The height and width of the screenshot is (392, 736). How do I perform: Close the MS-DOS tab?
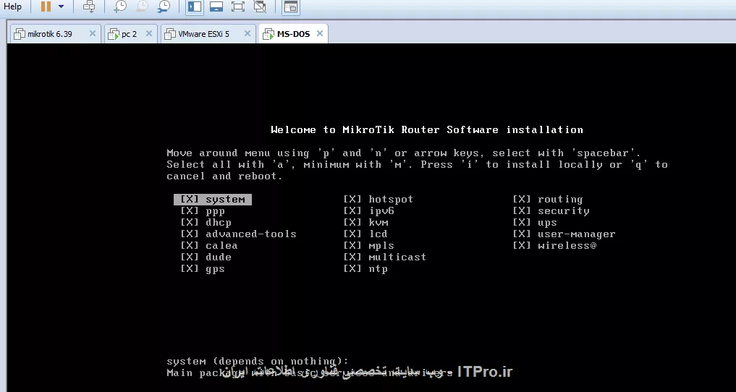pyautogui.click(x=320, y=33)
